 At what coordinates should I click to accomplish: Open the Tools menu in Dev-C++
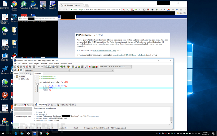50,64
